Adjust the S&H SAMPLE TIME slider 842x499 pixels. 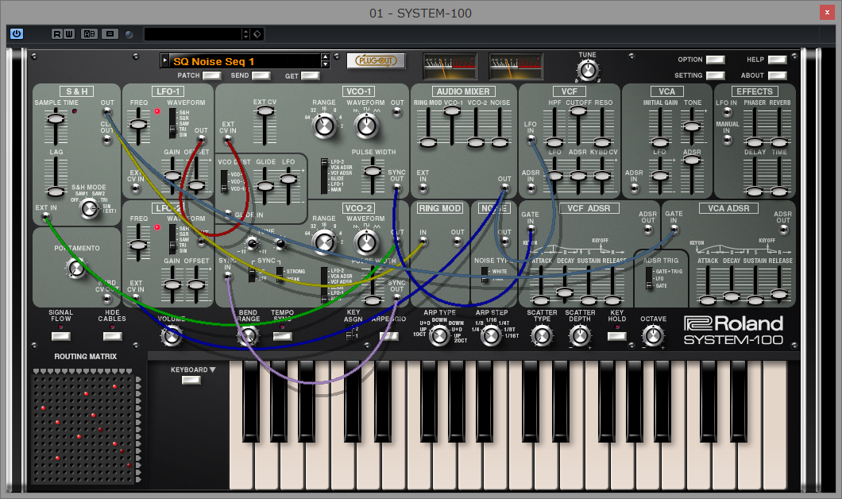pos(56,118)
